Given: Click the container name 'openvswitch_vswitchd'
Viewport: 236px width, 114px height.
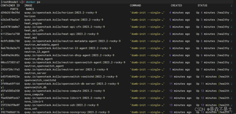Looking at the screenshot, I should (x=40, y=80).
